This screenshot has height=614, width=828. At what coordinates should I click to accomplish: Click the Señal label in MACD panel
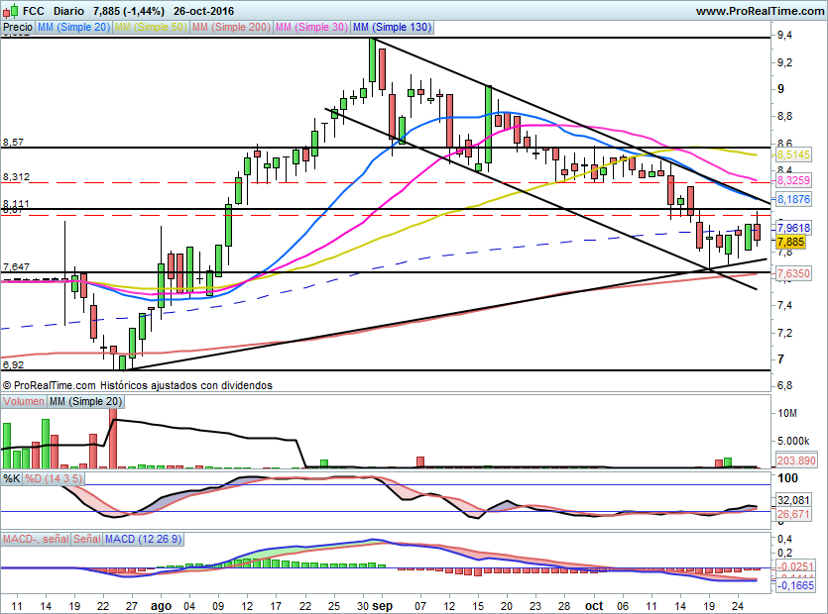[x=87, y=539]
